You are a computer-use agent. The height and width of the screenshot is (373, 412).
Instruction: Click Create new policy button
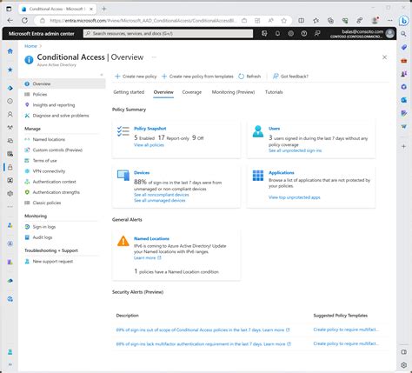point(136,77)
